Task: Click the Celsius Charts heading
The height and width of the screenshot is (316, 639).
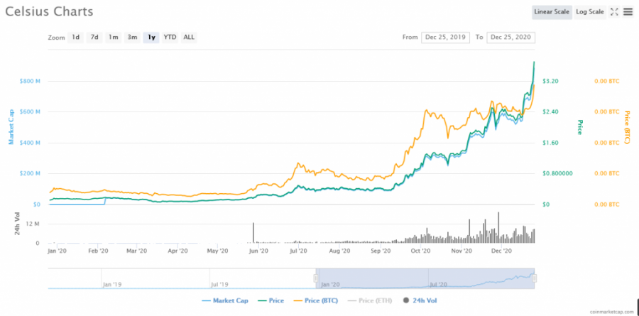Action: [49, 12]
